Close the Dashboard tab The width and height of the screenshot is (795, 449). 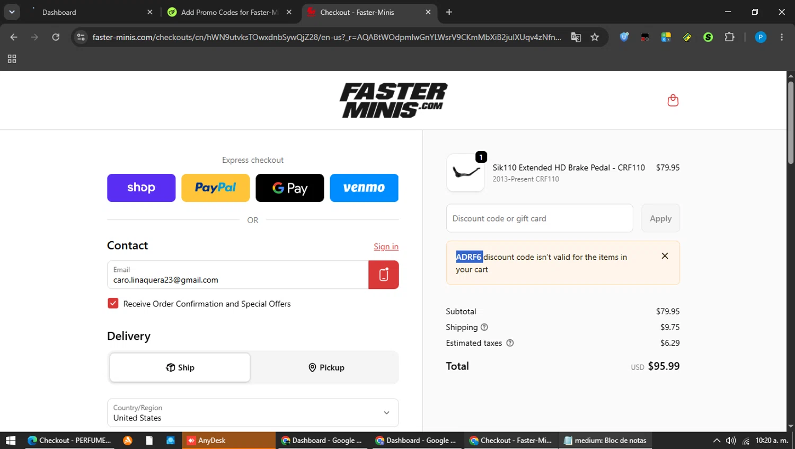coord(150,12)
